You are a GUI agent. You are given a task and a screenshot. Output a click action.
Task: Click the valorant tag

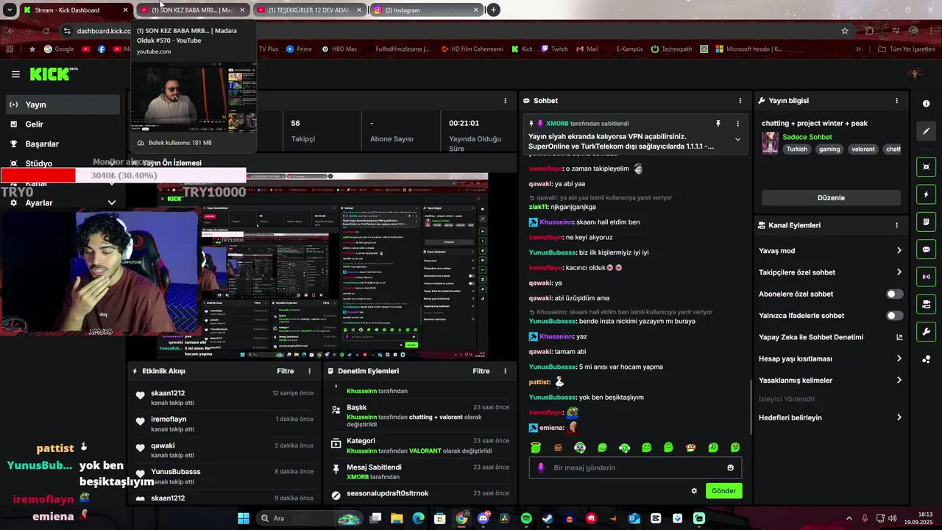(x=863, y=149)
